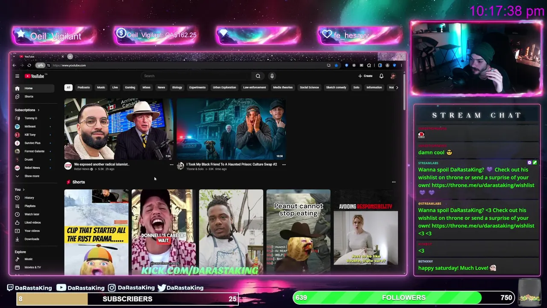Select the Law enforcement chip

click(x=255, y=88)
